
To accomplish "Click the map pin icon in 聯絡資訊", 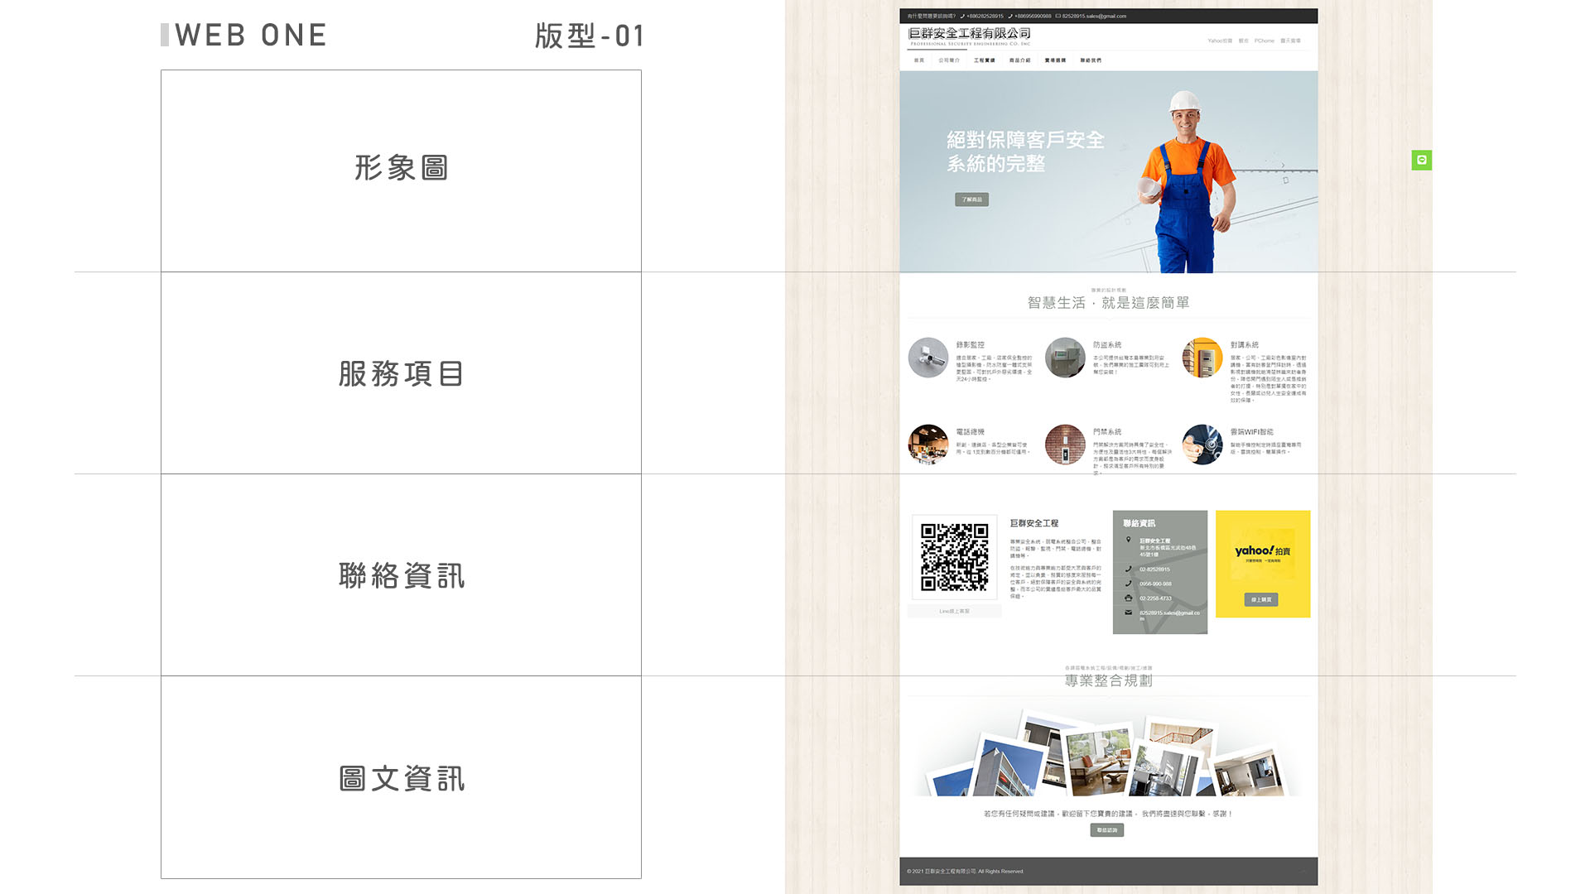I will click(1128, 540).
